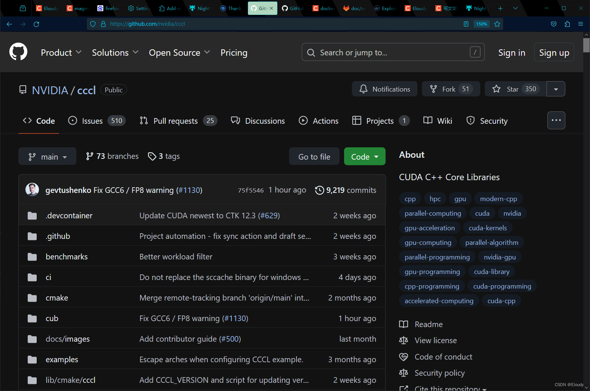Open the Security tab

(x=487, y=121)
